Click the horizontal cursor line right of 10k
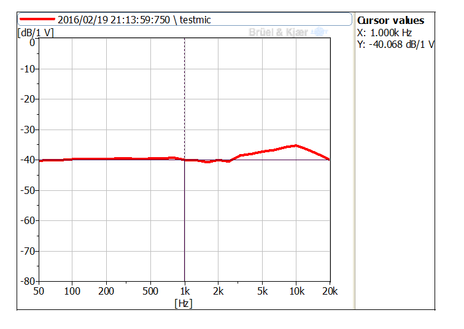The image size is (464, 329). (313, 160)
